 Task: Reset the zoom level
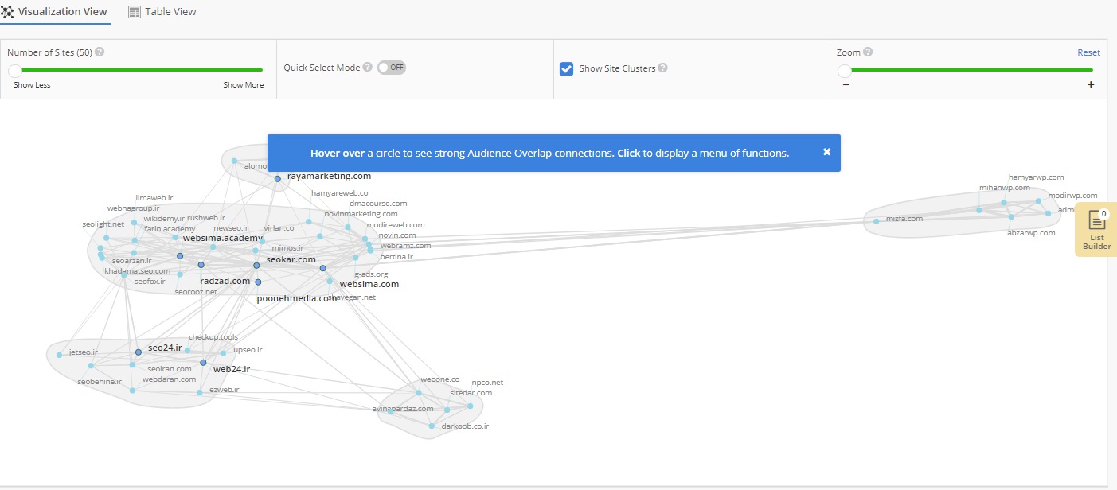point(1088,52)
